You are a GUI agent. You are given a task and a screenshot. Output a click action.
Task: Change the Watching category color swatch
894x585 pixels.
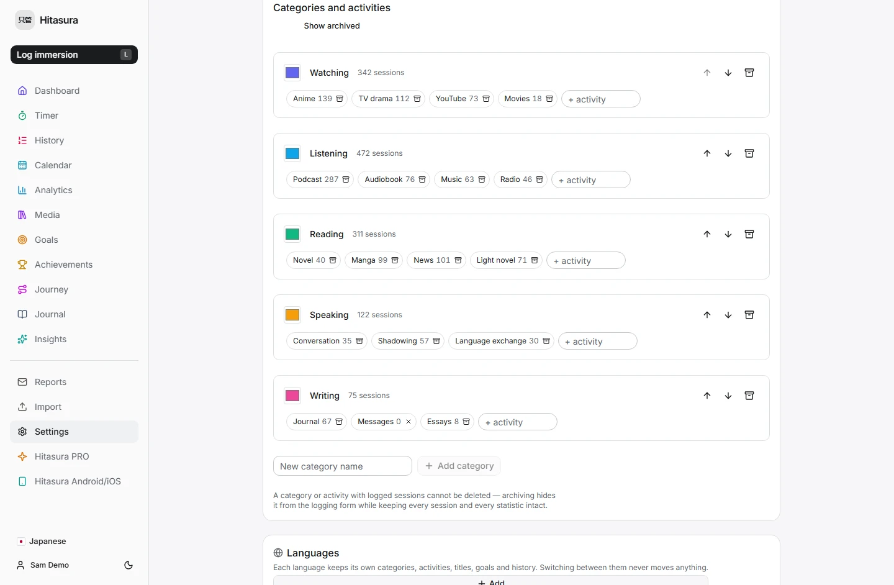click(x=292, y=73)
